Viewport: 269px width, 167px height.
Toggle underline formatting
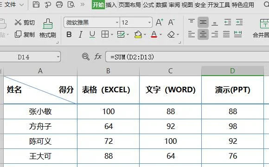[92, 34]
